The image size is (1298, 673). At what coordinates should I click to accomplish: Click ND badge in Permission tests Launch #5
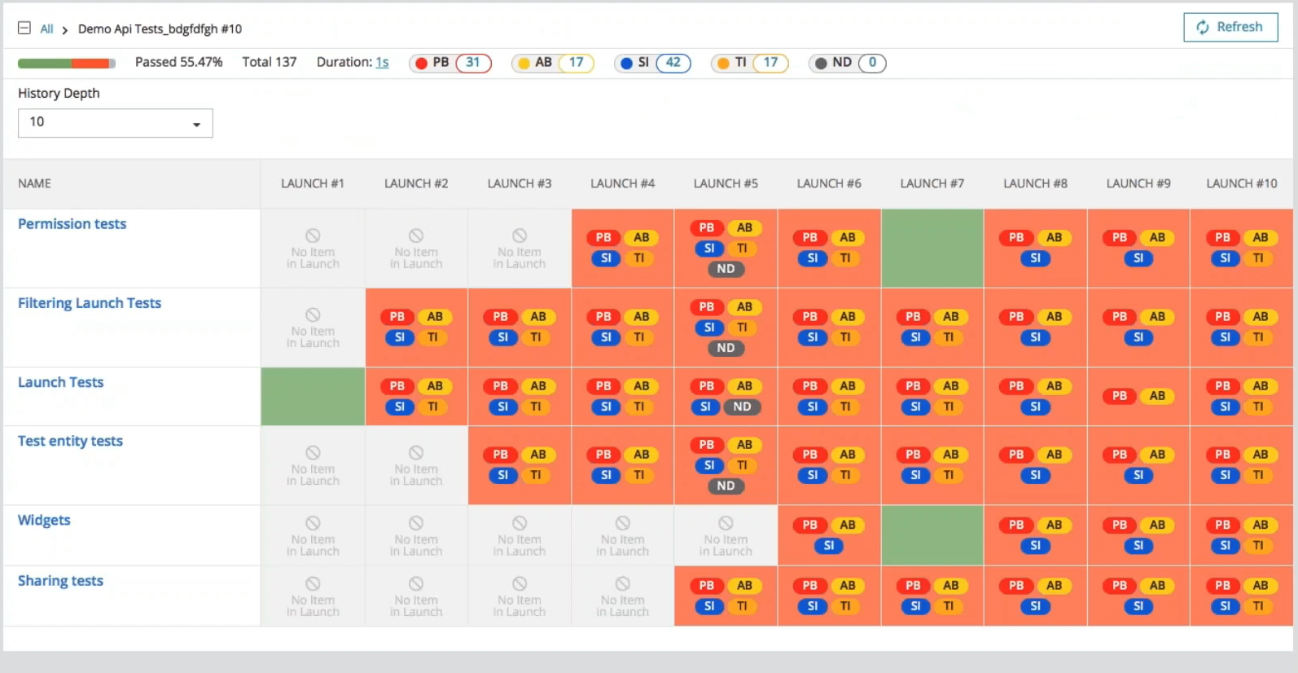tap(726, 269)
